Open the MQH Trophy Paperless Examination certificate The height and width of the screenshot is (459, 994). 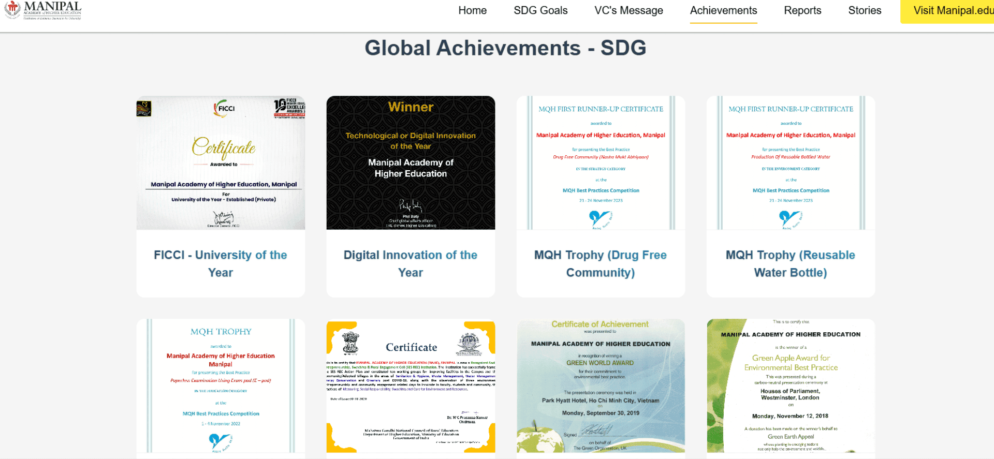(x=221, y=386)
